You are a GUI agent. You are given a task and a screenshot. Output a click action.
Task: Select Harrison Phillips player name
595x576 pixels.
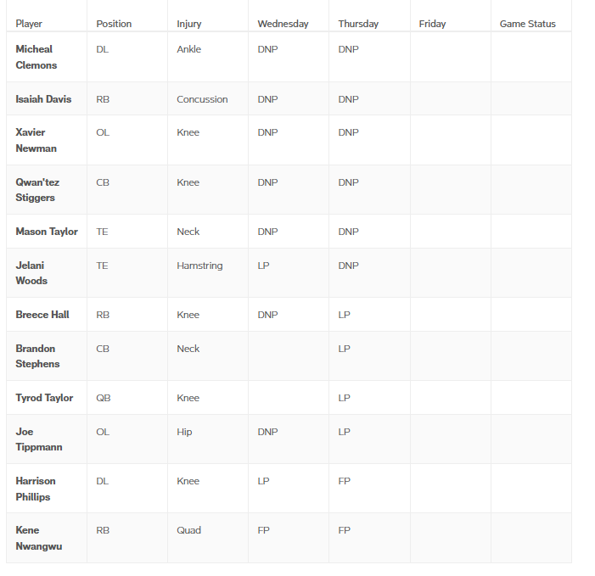(x=36, y=489)
